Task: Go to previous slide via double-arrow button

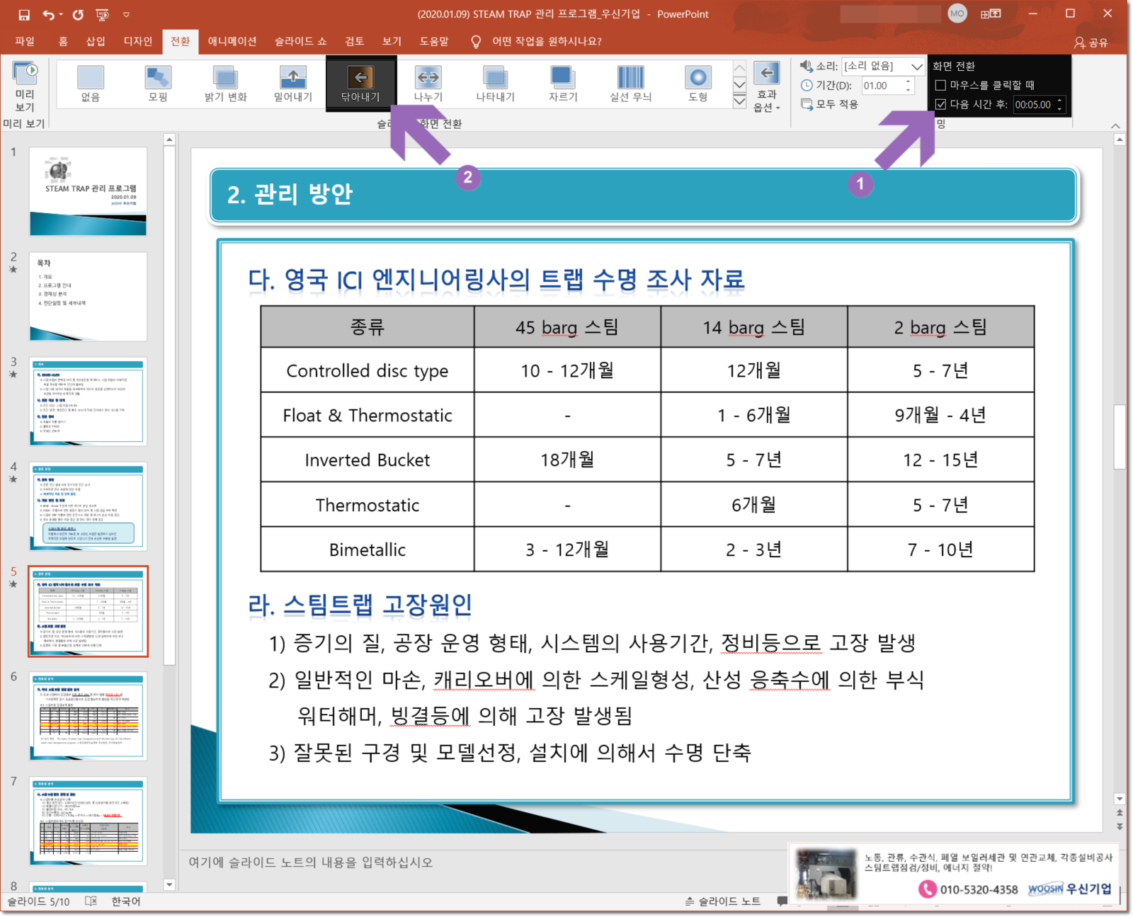Action: [1120, 813]
